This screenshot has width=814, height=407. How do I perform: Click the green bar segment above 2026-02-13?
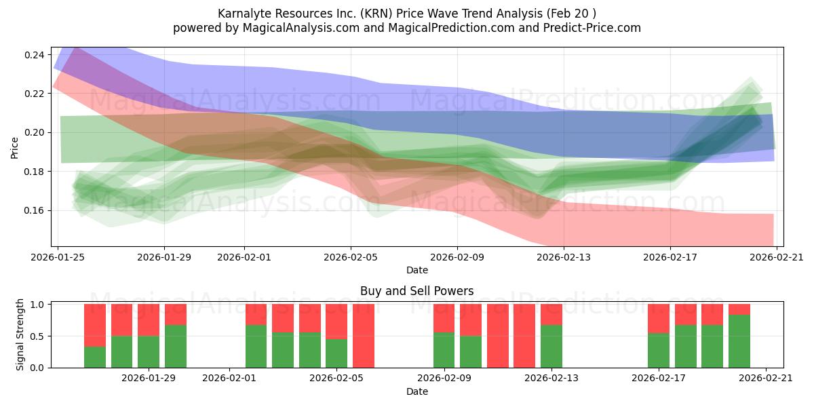point(551,347)
